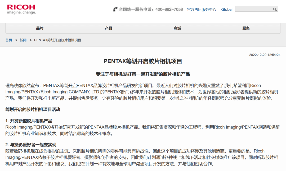Viewport: 286px width, 171px height.
Task: Open the 产品 navigation menu
Action: click(x=109, y=28)
